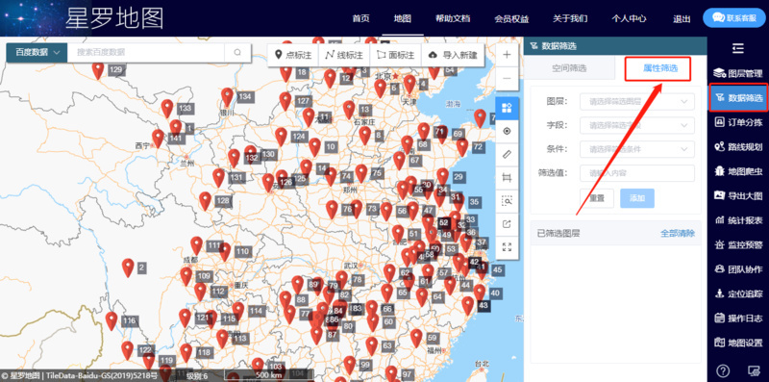Click the help question mark icon

[724, 370]
